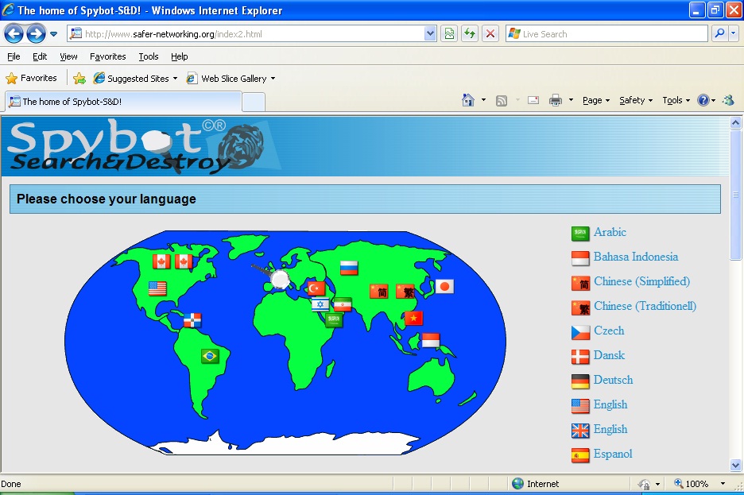Click the Read Mail icon
Image resolution: width=744 pixels, height=495 pixels.
tap(533, 100)
